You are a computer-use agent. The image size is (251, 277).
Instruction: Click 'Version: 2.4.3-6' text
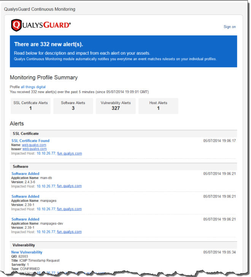click(23, 182)
